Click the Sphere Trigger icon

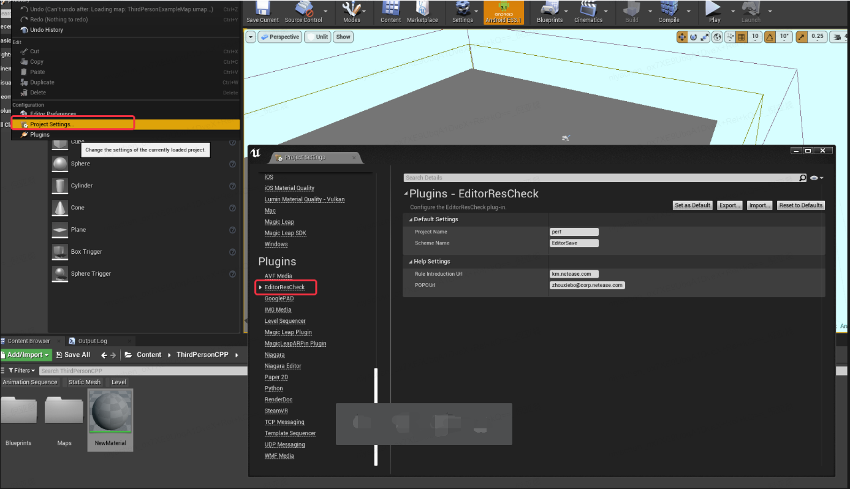click(60, 274)
